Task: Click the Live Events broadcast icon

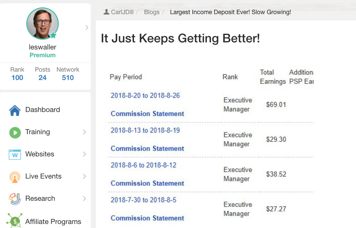Action: point(15,177)
